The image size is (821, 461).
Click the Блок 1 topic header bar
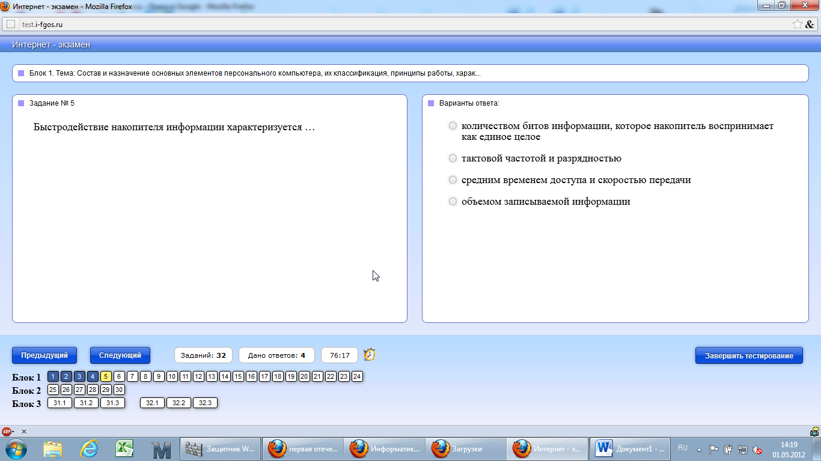click(410, 73)
